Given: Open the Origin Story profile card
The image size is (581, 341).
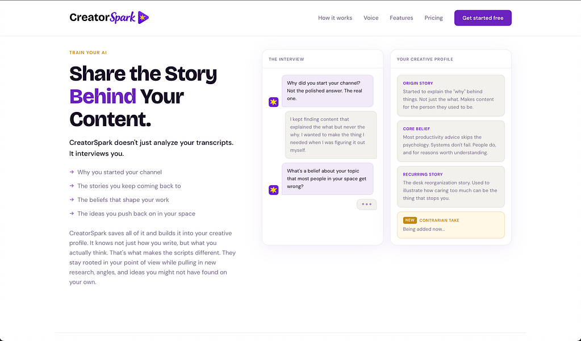Looking at the screenshot, I should pos(450,95).
